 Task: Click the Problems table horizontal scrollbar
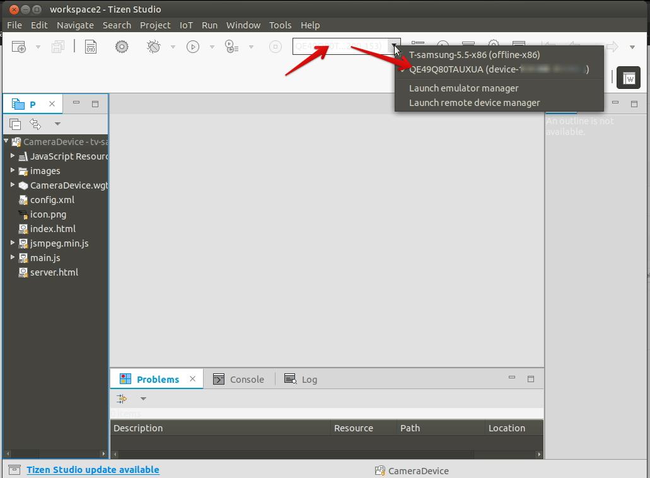tap(327, 455)
